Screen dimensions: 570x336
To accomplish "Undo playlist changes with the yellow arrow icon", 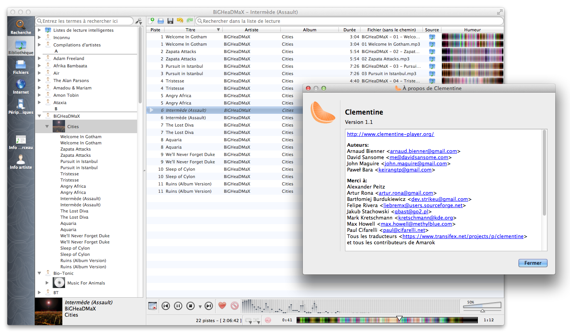I will coord(180,21).
